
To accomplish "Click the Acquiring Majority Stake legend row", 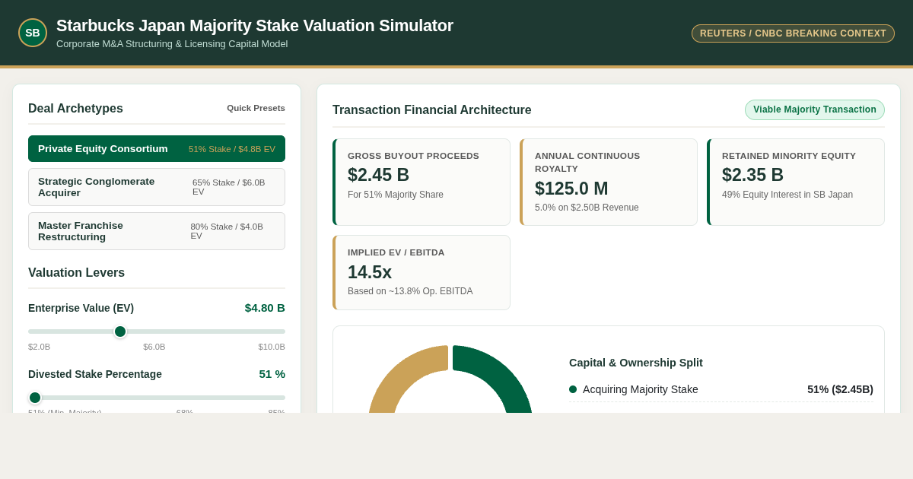I will tap(721, 389).
